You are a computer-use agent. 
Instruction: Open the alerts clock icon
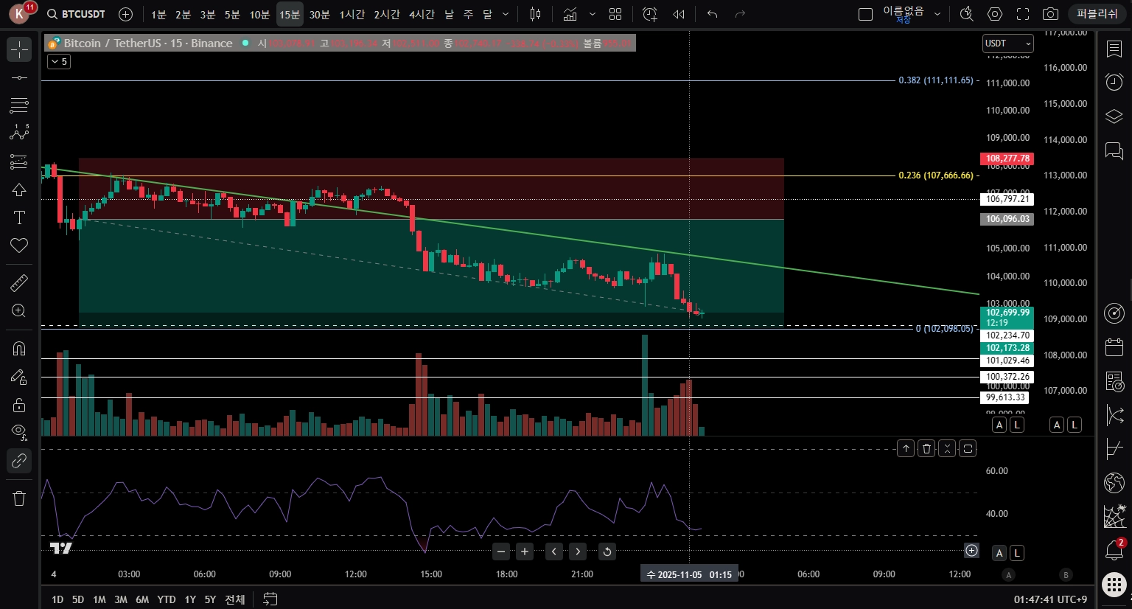pyautogui.click(x=1114, y=82)
